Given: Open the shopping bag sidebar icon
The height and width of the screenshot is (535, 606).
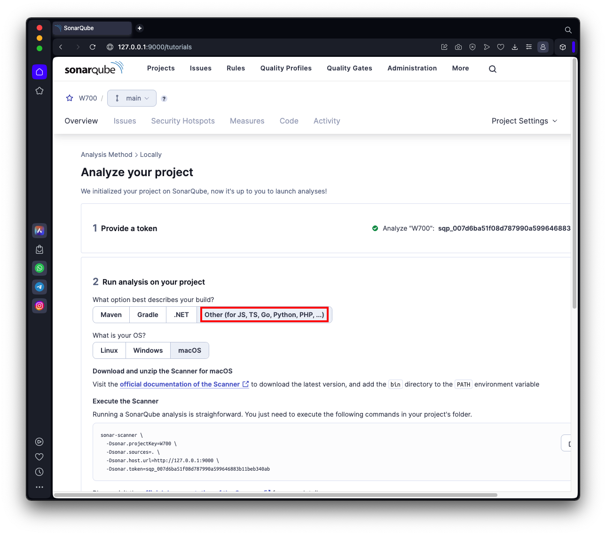Looking at the screenshot, I should point(39,249).
